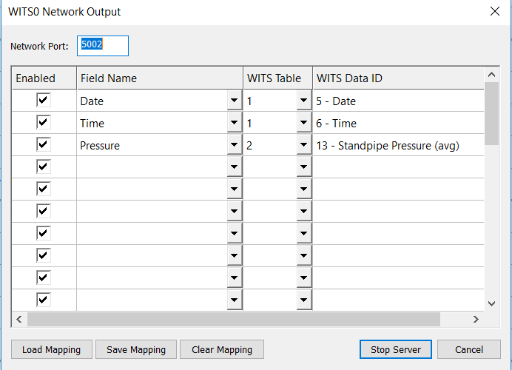Toggle Enabled checkbox in first empty row
Viewport: 512px width, 370px height.
coord(44,167)
